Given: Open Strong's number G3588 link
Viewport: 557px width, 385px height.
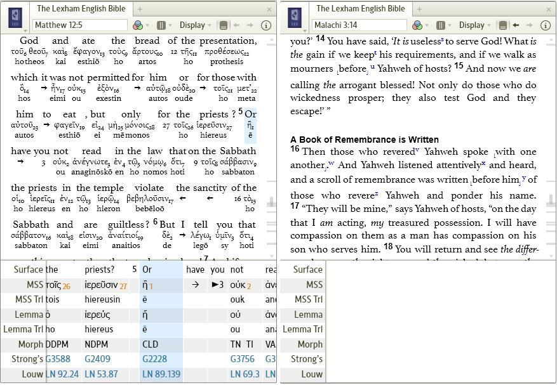Looking at the screenshot, I should 58,359.
